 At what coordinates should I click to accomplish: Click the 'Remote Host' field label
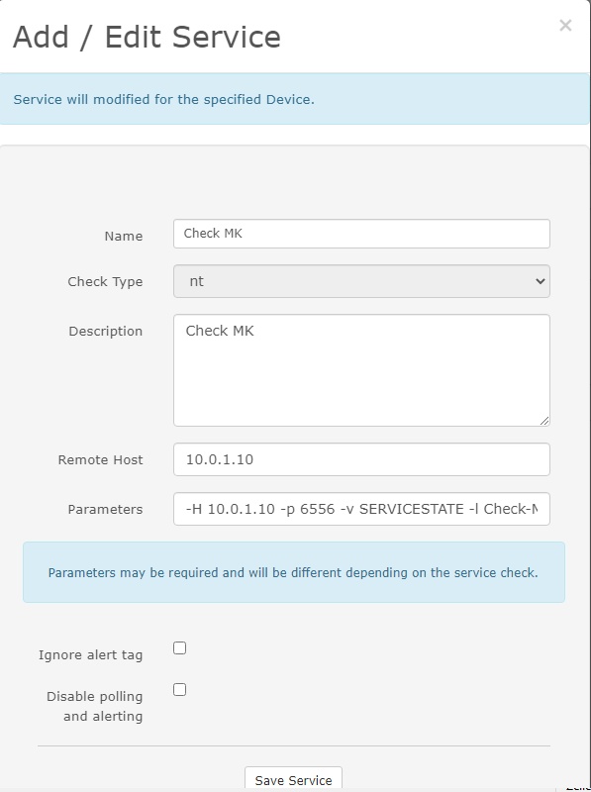(x=99, y=459)
